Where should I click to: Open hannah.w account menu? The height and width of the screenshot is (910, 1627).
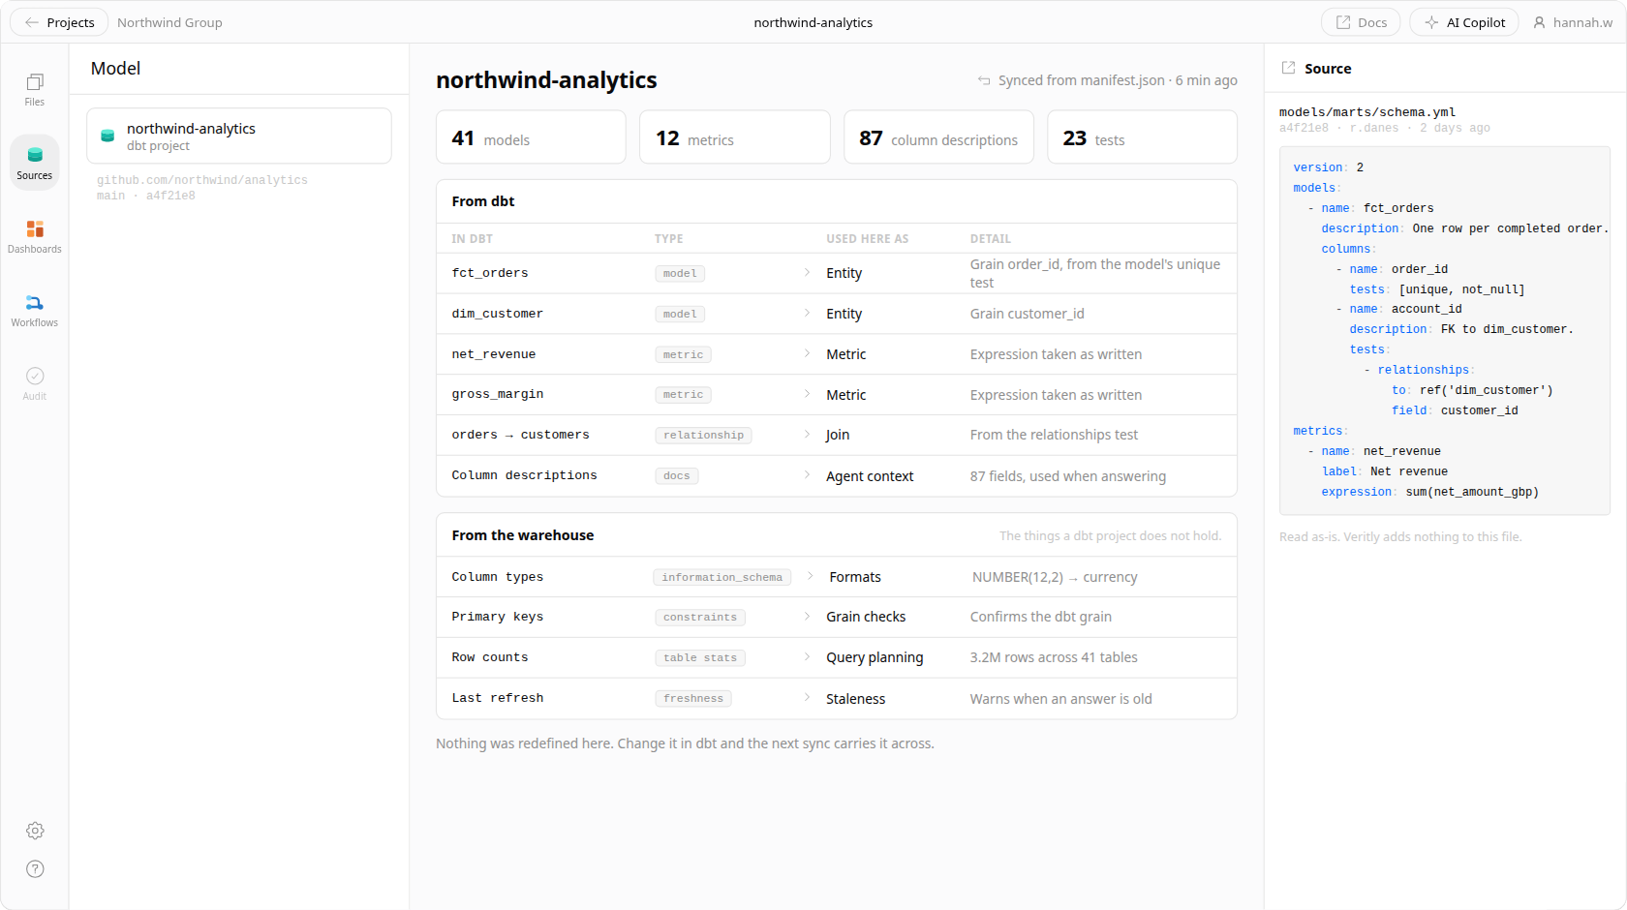(1573, 22)
